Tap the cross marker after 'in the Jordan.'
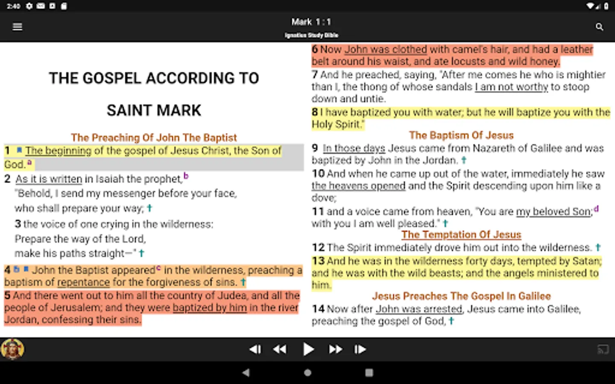This screenshot has height=384, width=615. pyautogui.click(x=464, y=160)
